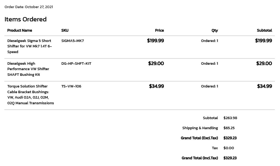The height and width of the screenshot is (166, 280).
Task: Click the Price column header
Action: pos(160,30)
